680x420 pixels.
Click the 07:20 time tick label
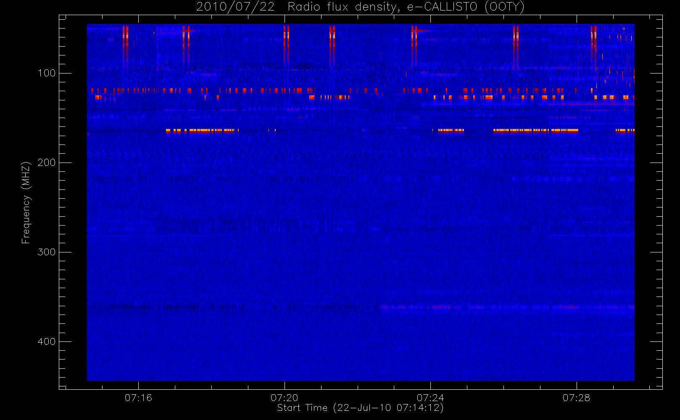click(x=285, y=398)
